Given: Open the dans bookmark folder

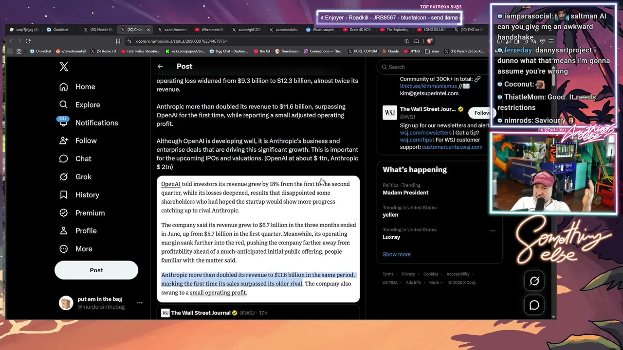Looking at the screenshot, I should pos(432,51).
